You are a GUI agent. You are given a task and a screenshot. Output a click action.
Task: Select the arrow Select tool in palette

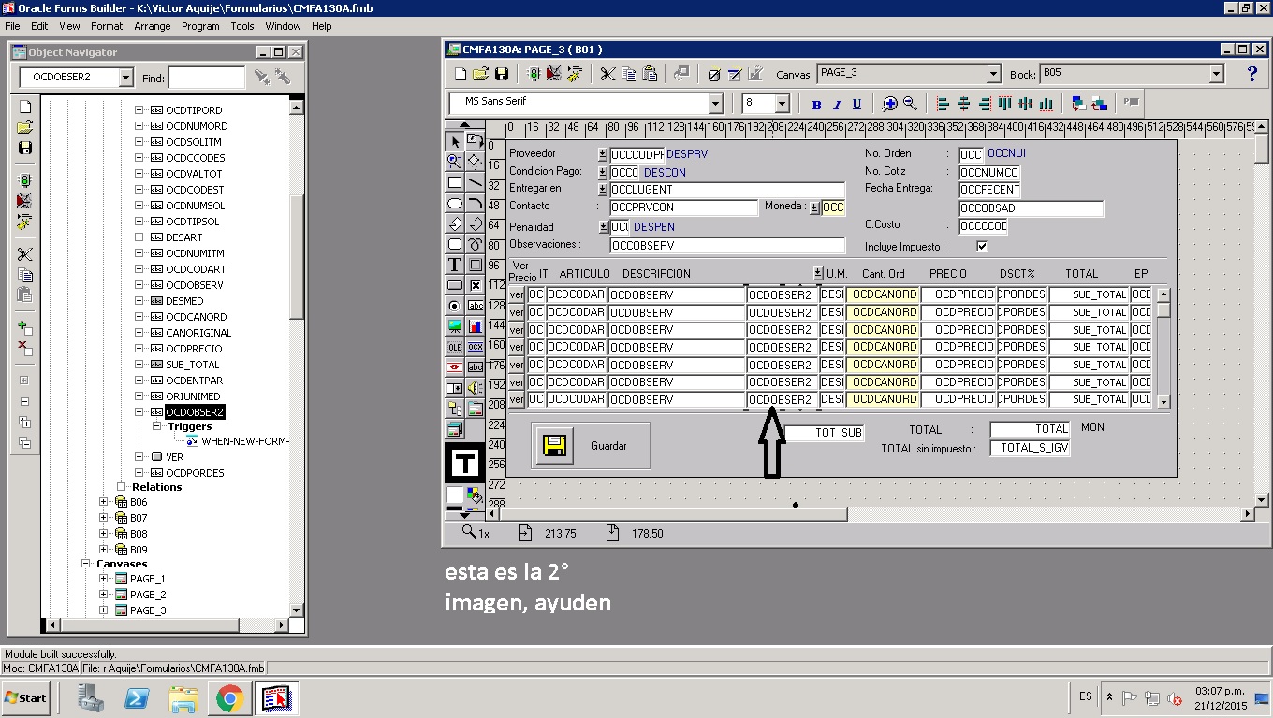455,142
